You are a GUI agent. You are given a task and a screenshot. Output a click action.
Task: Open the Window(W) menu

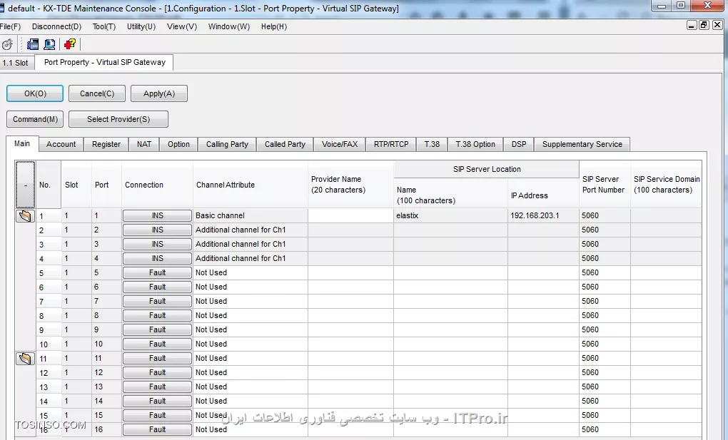pos(229,26)
